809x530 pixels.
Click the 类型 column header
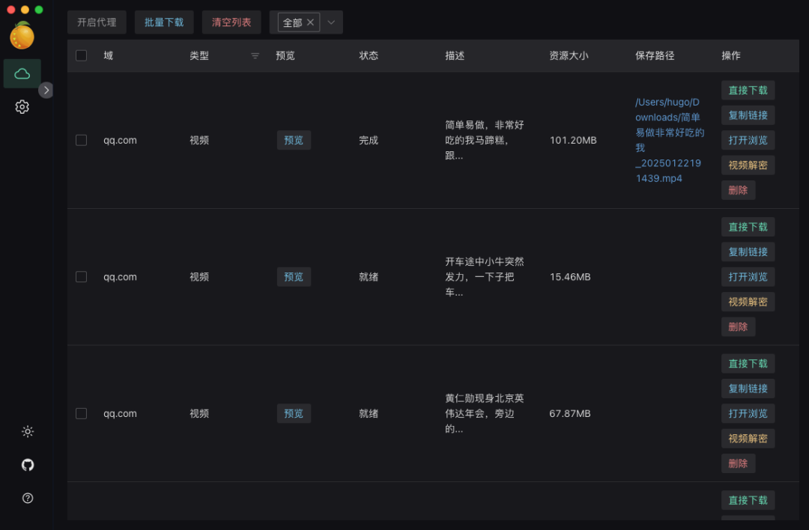(199, 55)
